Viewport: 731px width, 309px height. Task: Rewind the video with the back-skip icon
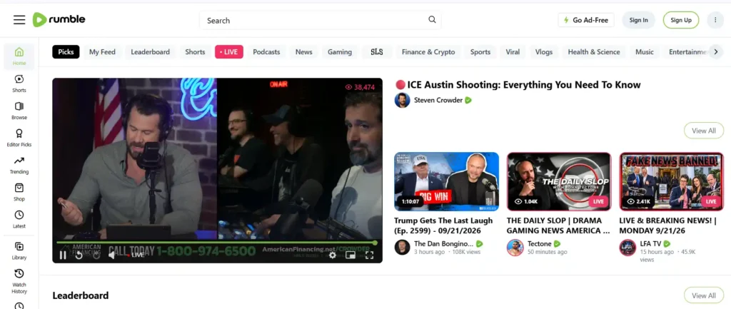tap(79, 255)
